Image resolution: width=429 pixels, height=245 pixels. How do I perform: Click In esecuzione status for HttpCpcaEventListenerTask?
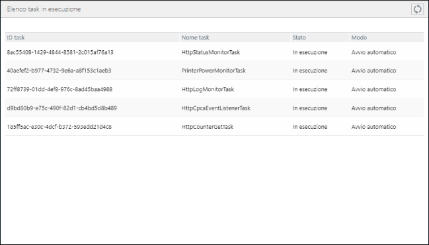(x=310, y=108)
